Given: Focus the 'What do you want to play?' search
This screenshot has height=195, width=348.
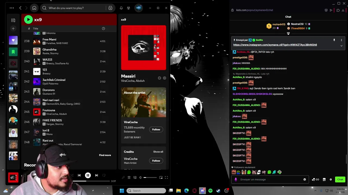Looking at the screenshot, I should click(73, 8).
